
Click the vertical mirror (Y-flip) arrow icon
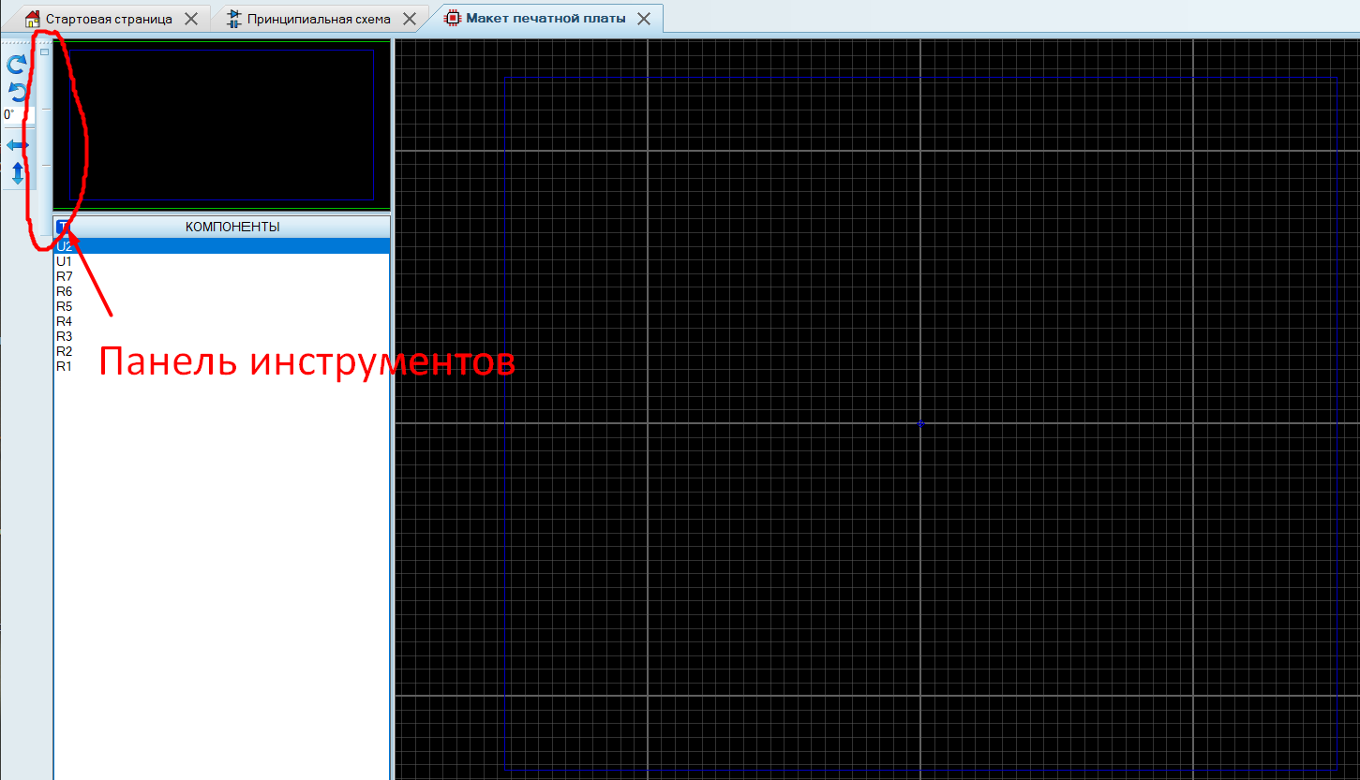17,173
